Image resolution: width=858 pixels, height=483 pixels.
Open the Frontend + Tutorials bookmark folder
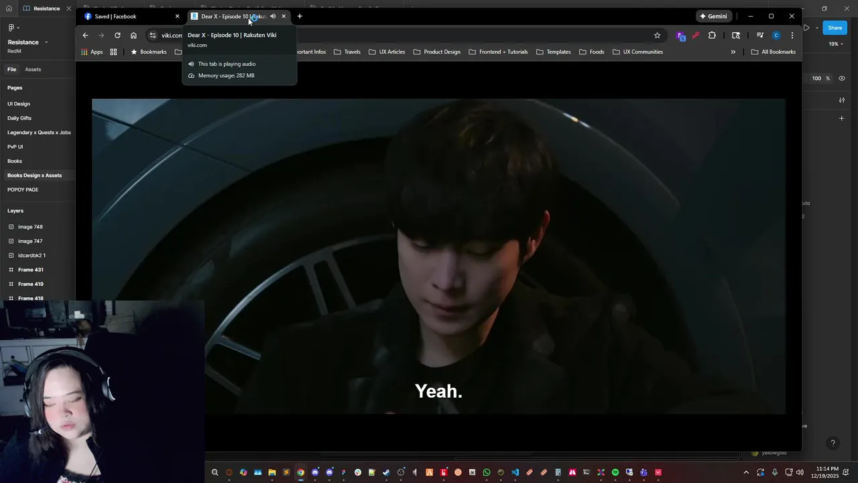point(498,52)
